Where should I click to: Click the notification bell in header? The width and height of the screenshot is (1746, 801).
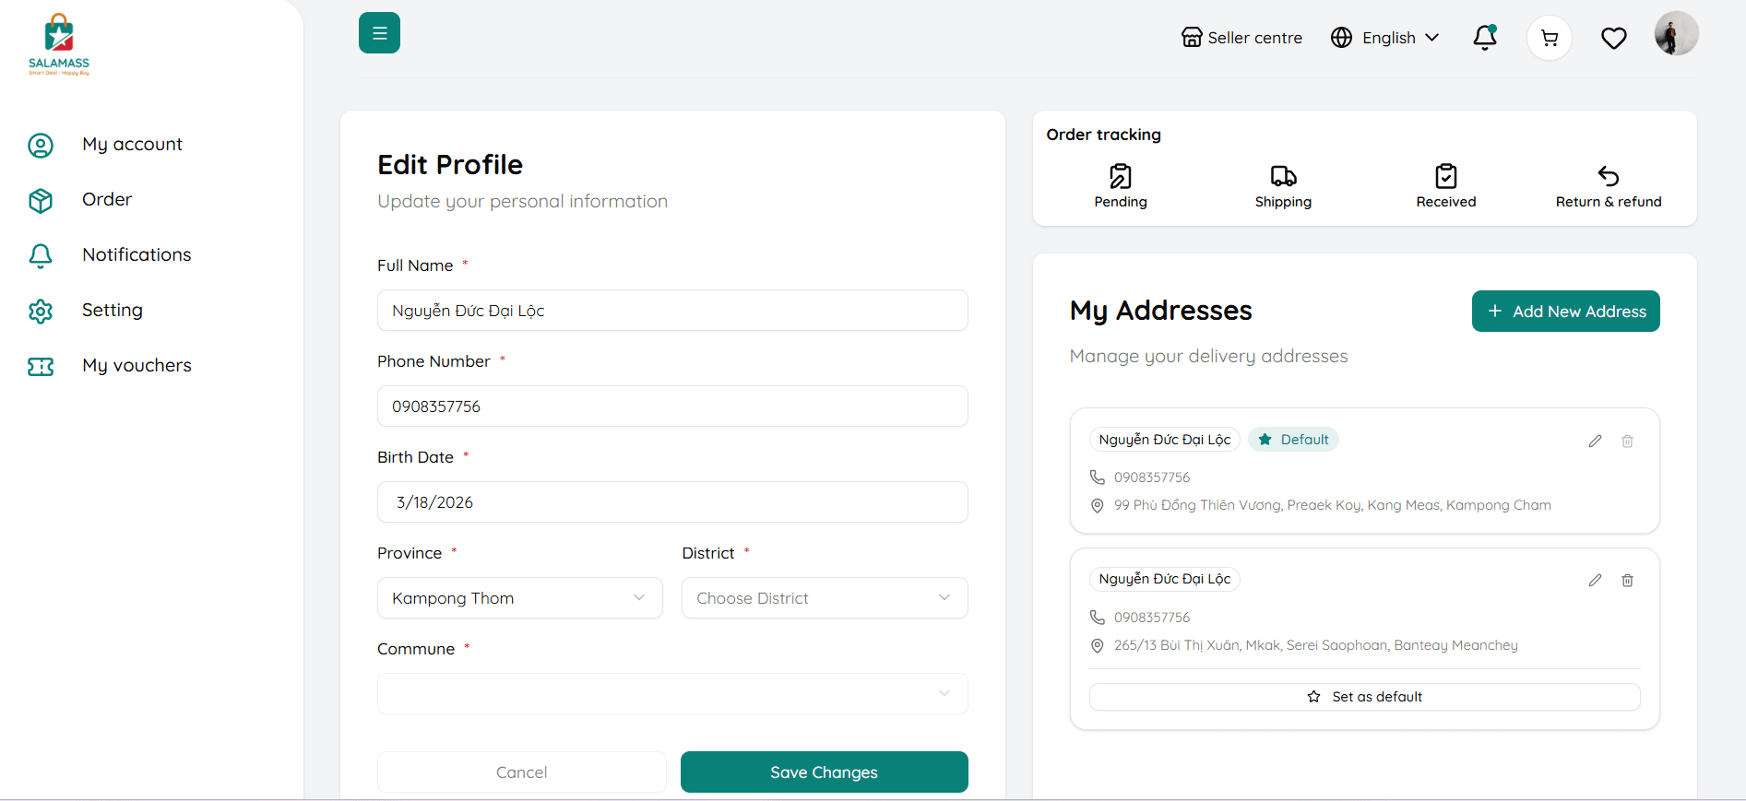pyautogui.click(x=1484, y=38)
